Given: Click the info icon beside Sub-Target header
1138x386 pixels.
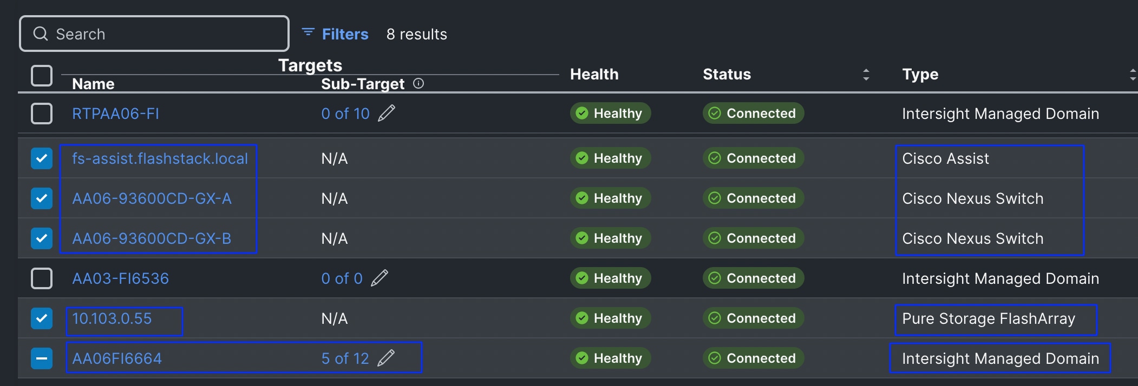Looking at the screenshot, I should (418, 83).
